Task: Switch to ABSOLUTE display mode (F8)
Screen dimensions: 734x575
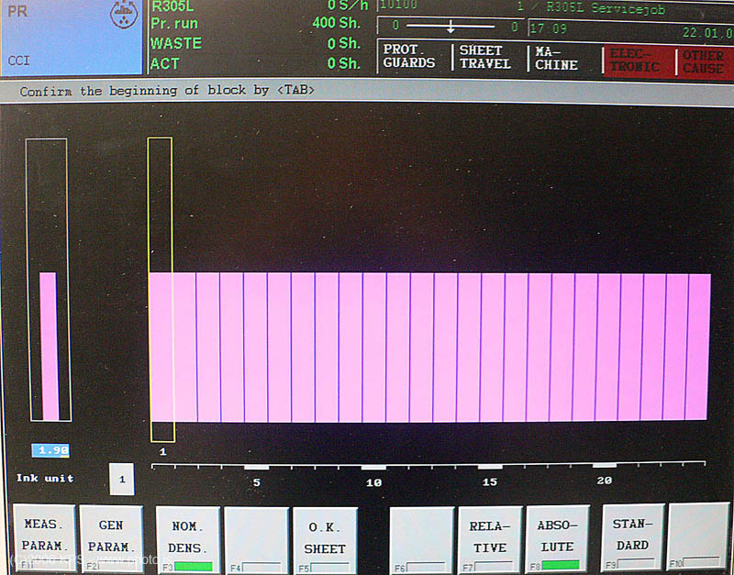Action: [x=558, y=538]
